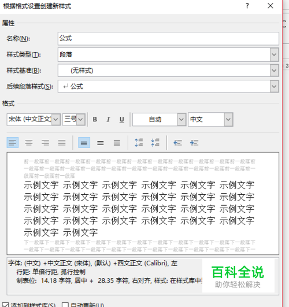
Task: Expand 后续段落样式 dropdown arrow
Action: 274,86
